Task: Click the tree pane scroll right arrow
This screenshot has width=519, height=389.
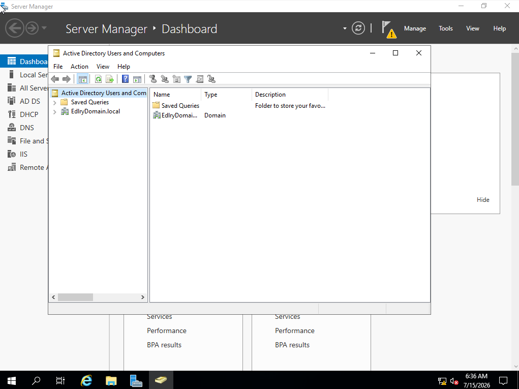Action: coord(143,297)
